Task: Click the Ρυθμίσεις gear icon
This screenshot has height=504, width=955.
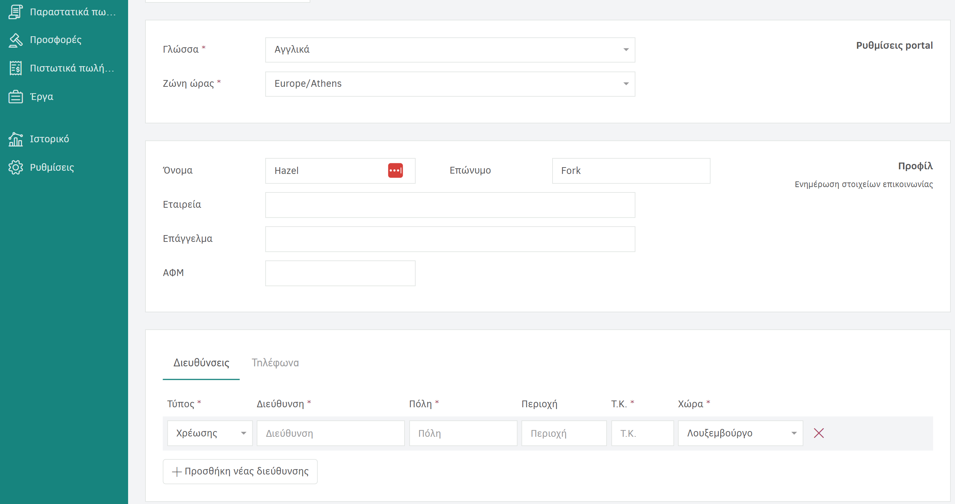Action: click(x=16, y=168)
